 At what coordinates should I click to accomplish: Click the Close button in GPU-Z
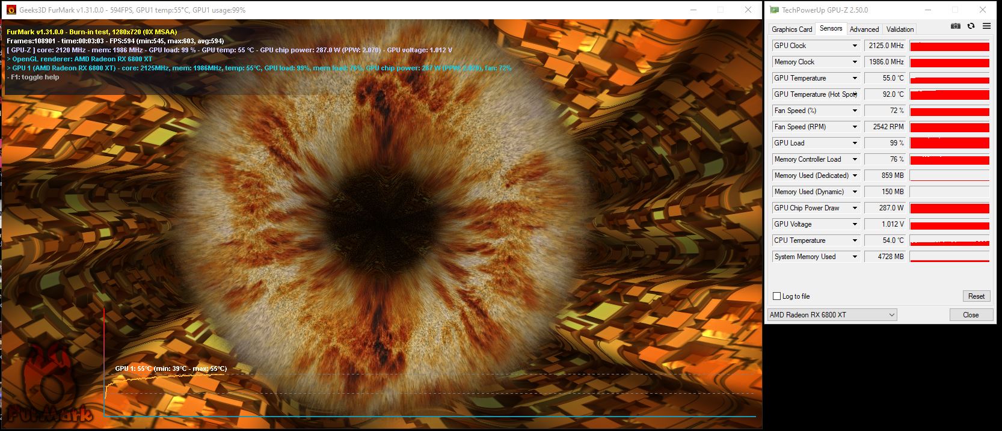970,315
